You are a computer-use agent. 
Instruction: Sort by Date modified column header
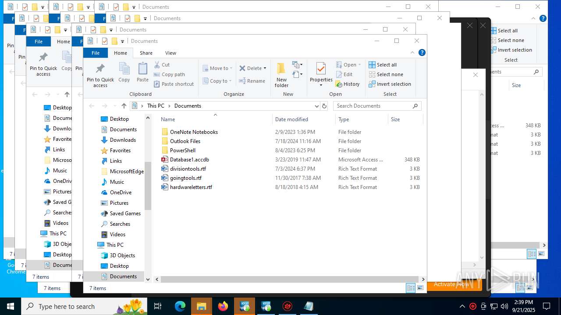pyautogui.click(x=304, y=119)
